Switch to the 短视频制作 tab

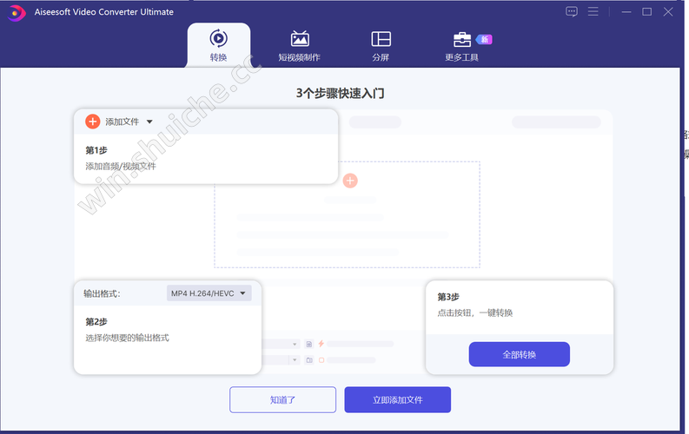(x=299, y=46)
